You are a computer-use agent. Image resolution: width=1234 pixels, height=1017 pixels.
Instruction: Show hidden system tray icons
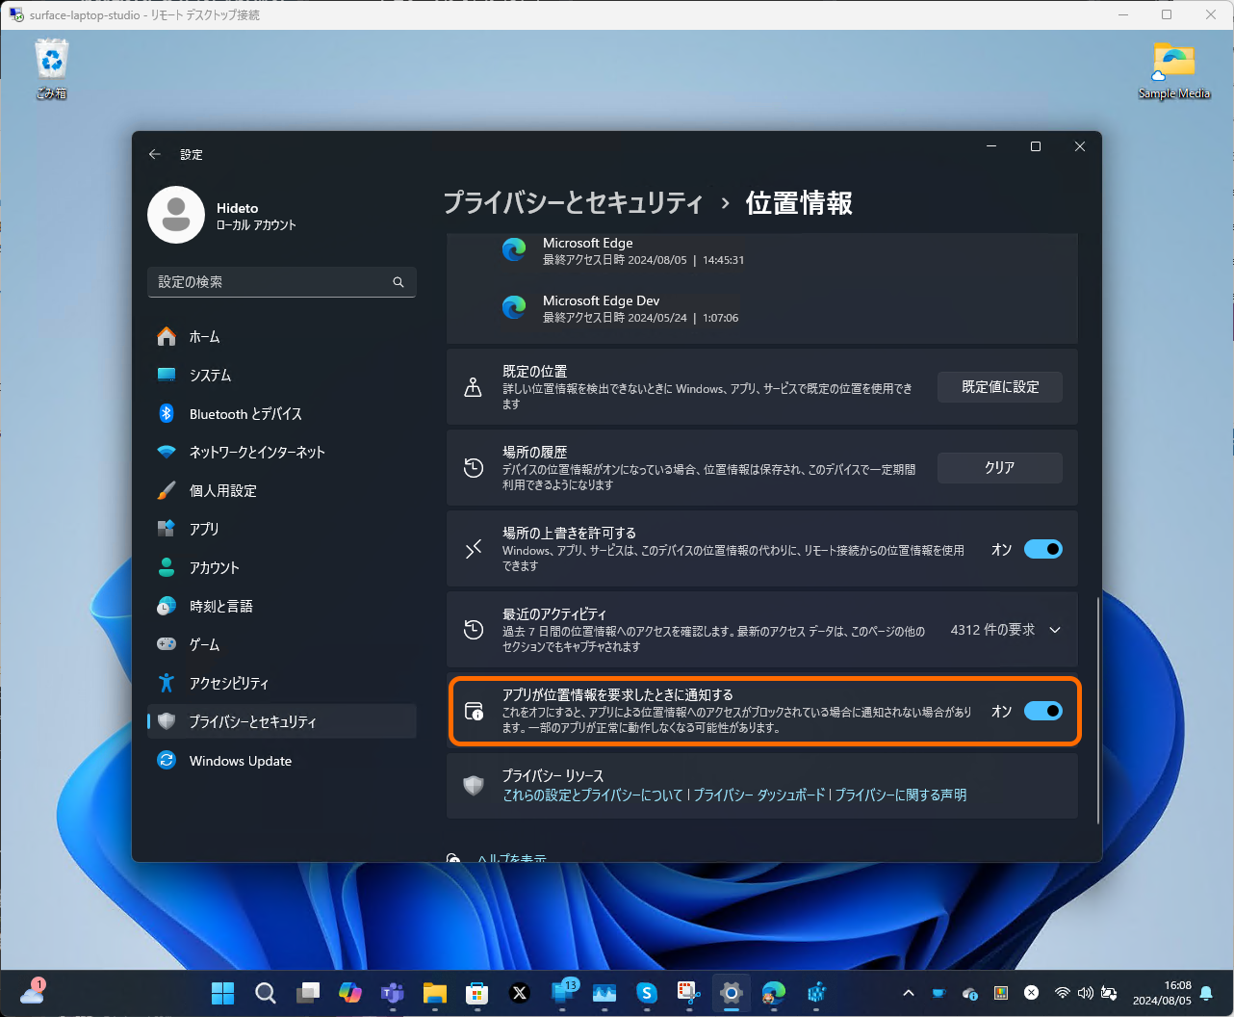click(x=908, y=993)
